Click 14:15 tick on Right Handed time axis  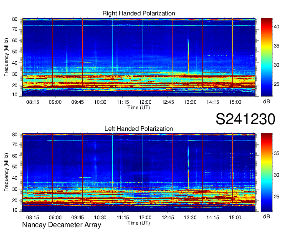[213, 102]
